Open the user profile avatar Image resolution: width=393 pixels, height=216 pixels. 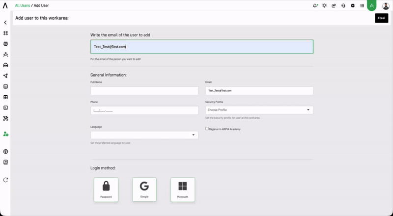pos(386,6)
